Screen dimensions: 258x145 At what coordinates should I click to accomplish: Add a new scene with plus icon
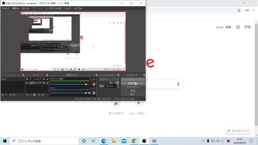coord(2,95)
